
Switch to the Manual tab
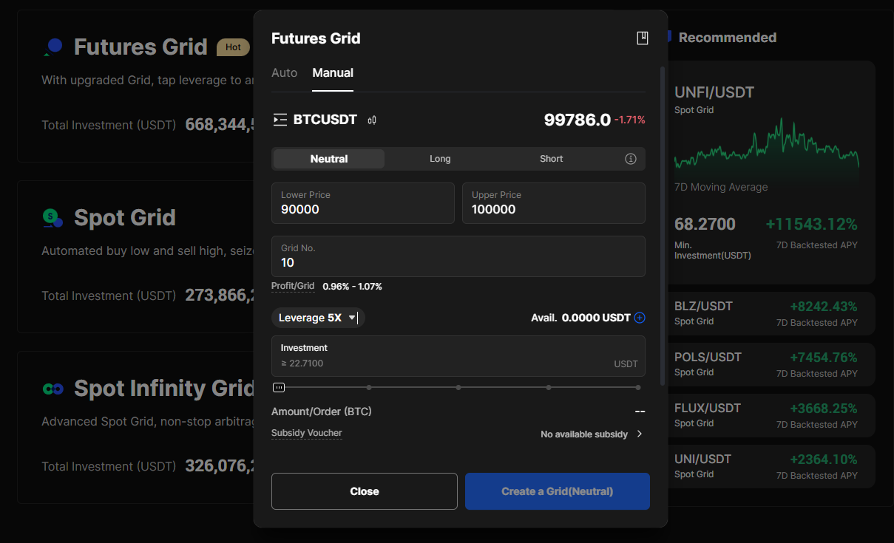[x=333, y=73]
